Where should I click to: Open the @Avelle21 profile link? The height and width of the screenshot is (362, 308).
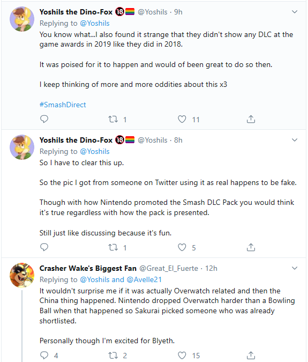(x=144, y=279)
